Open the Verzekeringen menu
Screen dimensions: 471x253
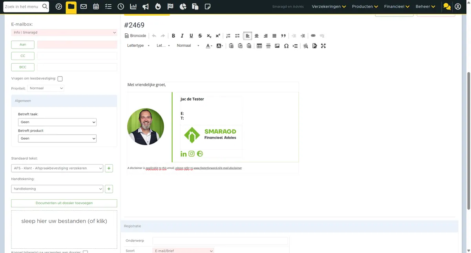point(329,7)
